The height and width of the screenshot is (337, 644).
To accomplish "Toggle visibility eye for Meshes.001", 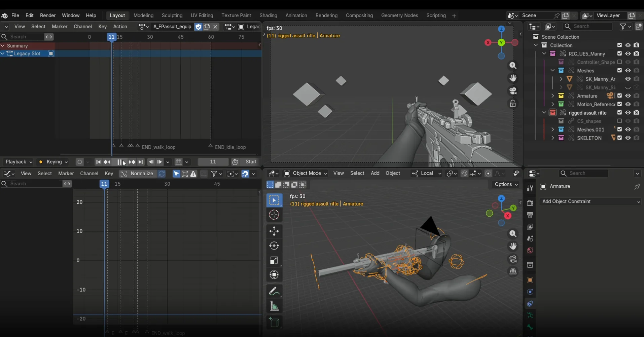I will (628, 129).
